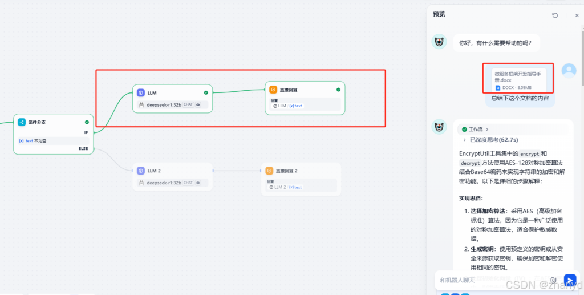Expand the 已深度思考 (62.7s) section
Screen dimensions: 584x295
coord(490,140)
